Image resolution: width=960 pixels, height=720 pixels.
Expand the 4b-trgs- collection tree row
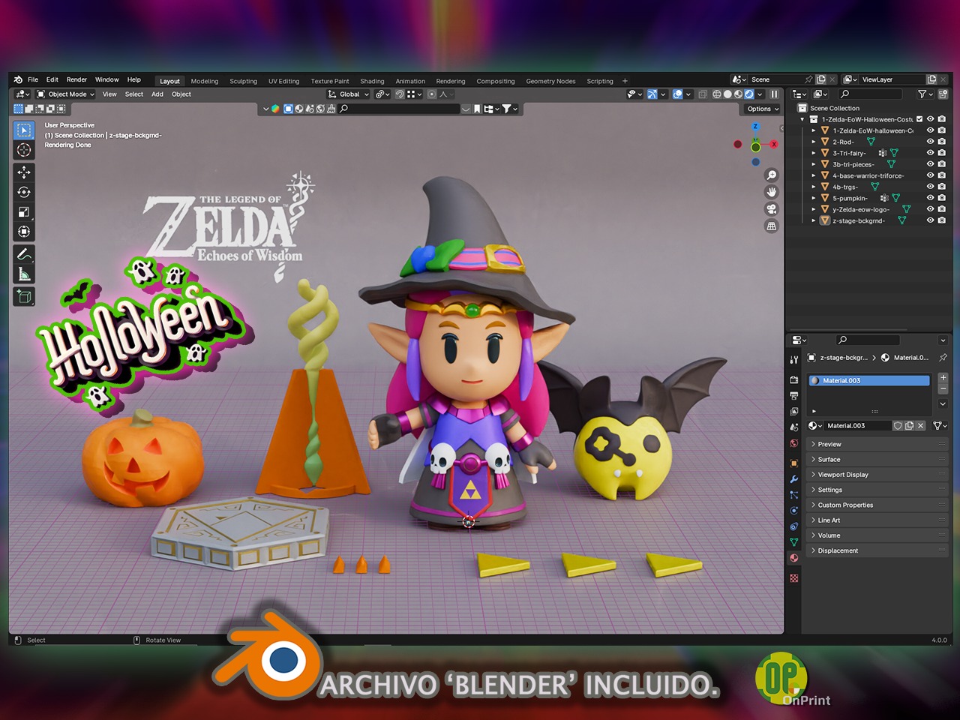(814, 187)
